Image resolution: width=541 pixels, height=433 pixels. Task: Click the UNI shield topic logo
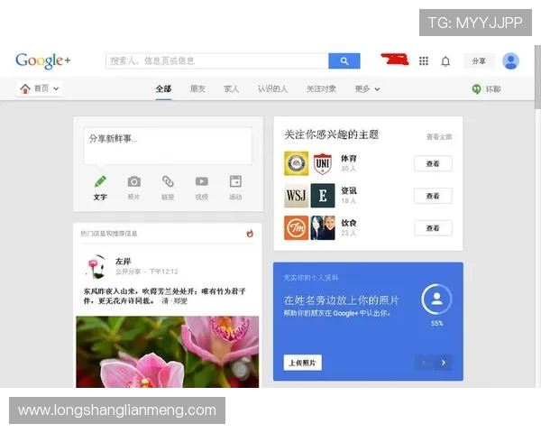[323, 163]
